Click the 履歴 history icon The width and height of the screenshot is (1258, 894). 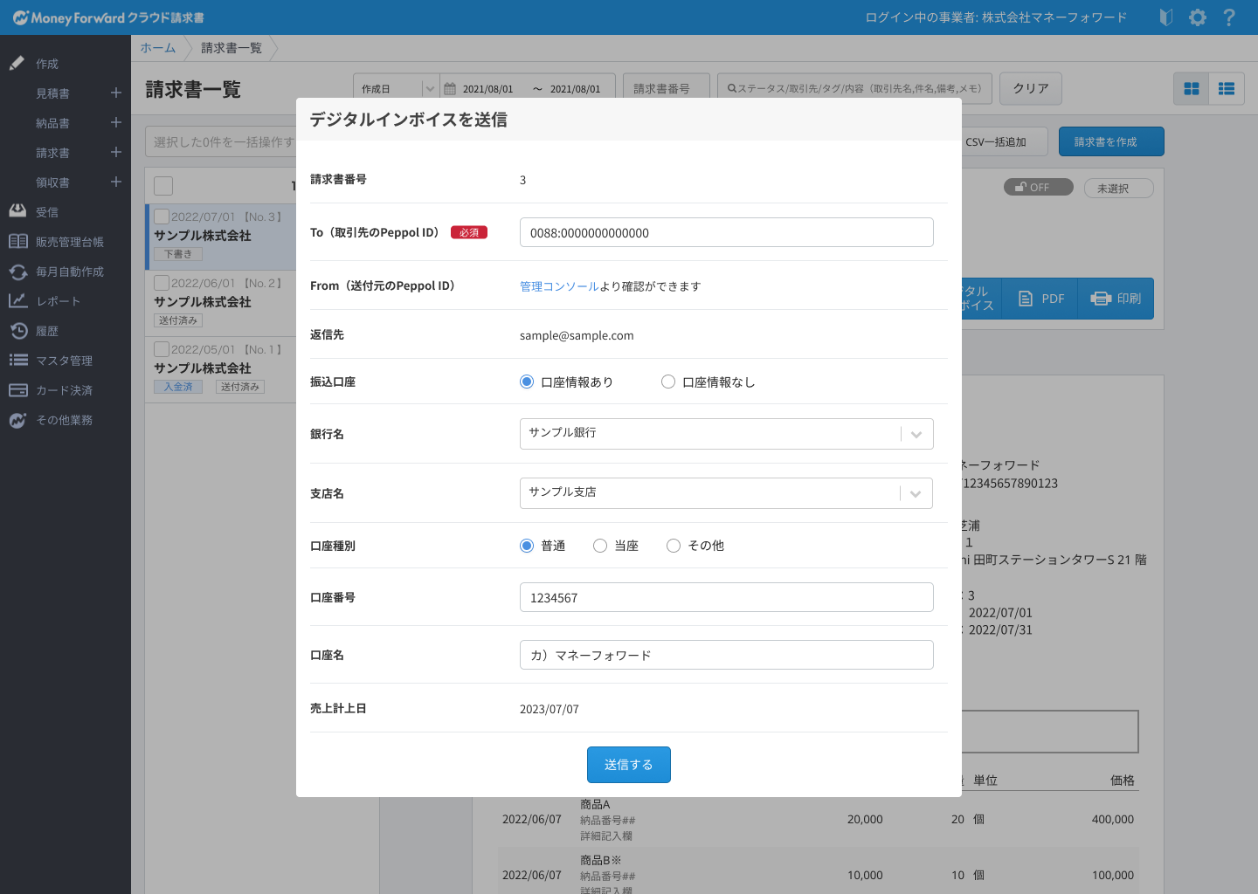point(18,330)
